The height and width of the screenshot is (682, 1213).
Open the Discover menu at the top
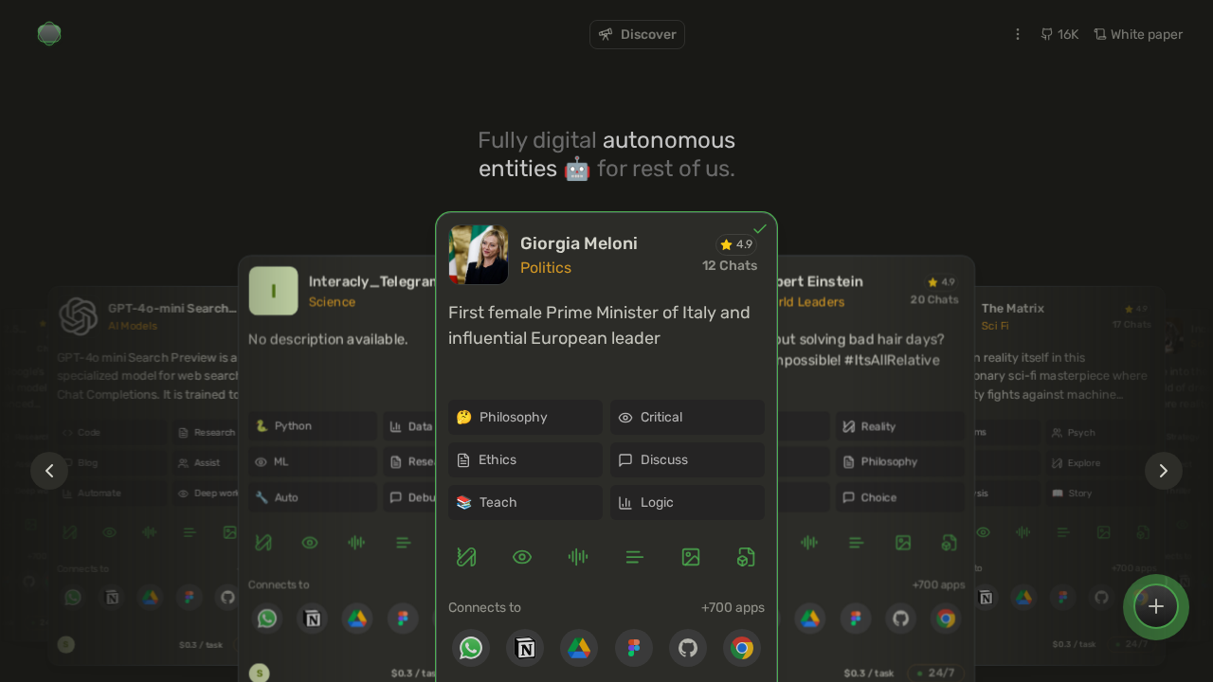tap(637, 34)
